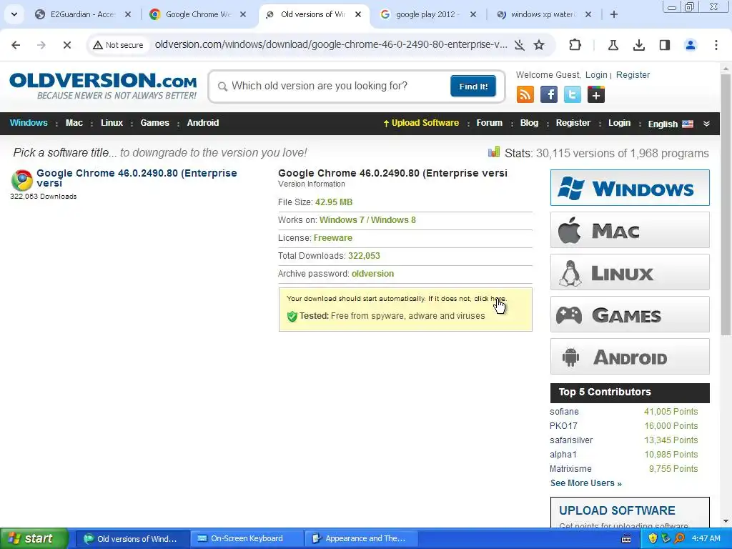Open contributor PKO17
Viewport: 732px width, 549px height.
[563, 426]
